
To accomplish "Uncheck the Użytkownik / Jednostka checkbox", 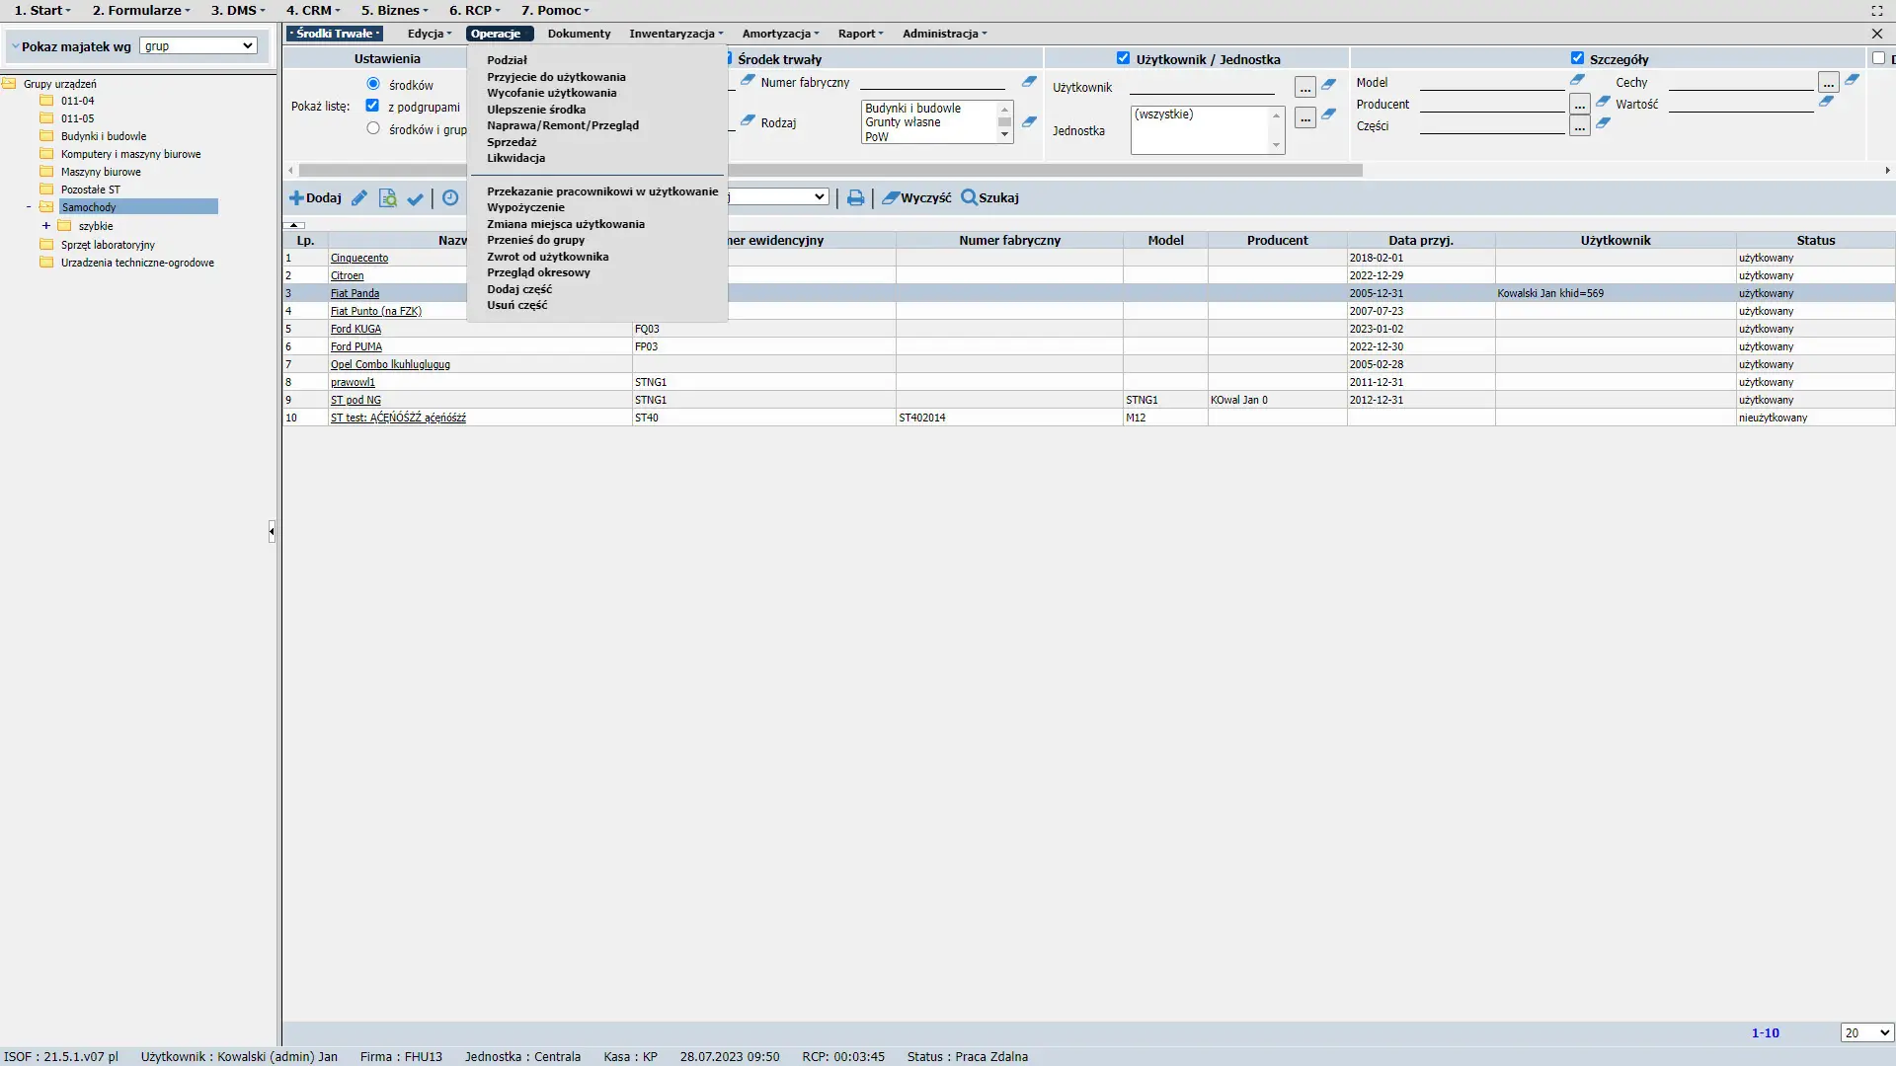I will point(1123,58).
